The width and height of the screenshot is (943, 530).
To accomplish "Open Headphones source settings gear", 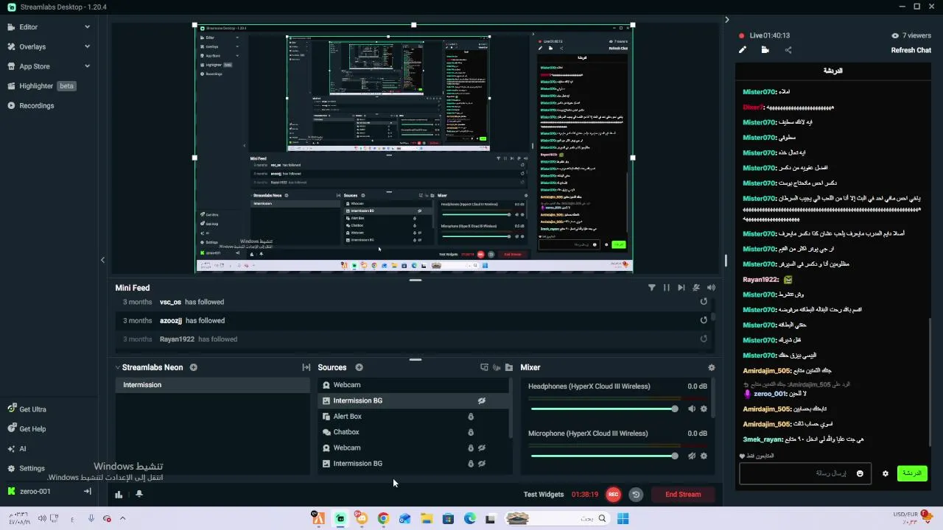I will [704, 409].
